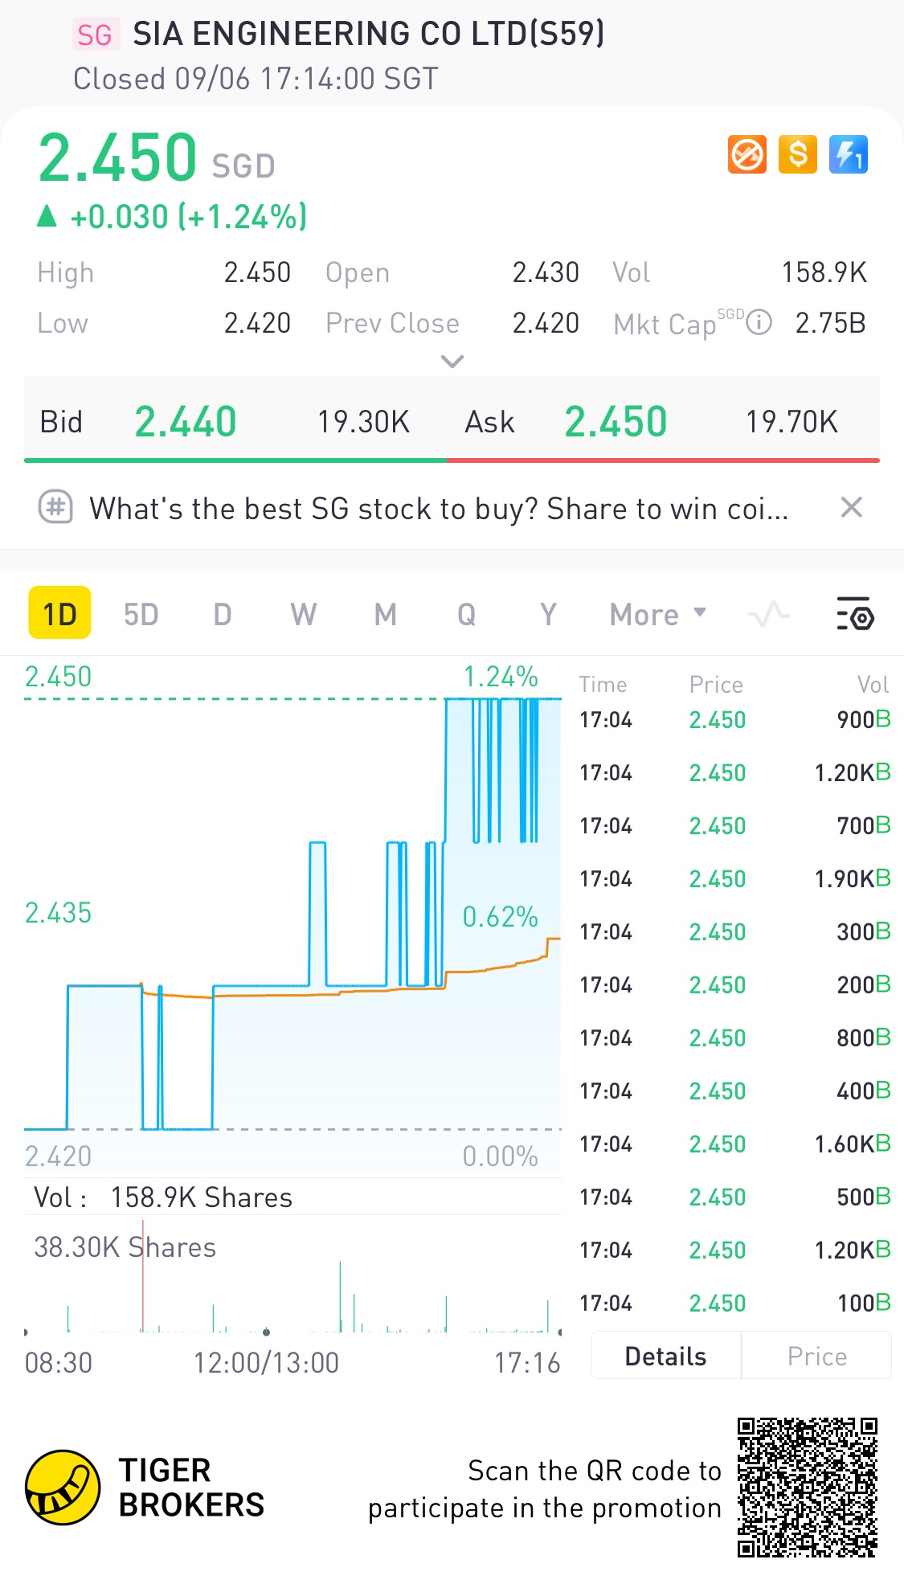Tap the Tiger Brokers logo

[63, 1488]
